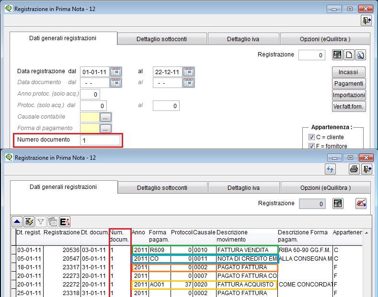Switch to 'Dettaglio sottoconti' tab in lower window
Viewport: 378px width, 297px height.
click(162, 188)
